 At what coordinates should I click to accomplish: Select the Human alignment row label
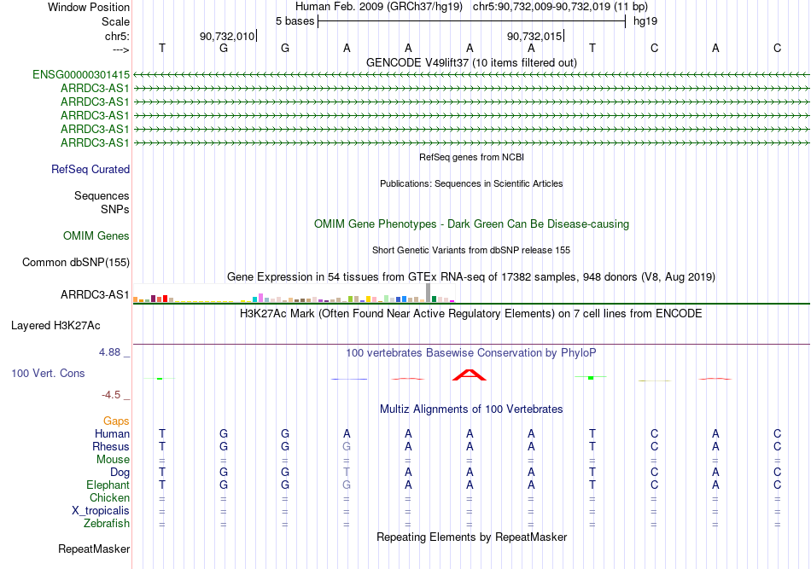tap(112, 433)
